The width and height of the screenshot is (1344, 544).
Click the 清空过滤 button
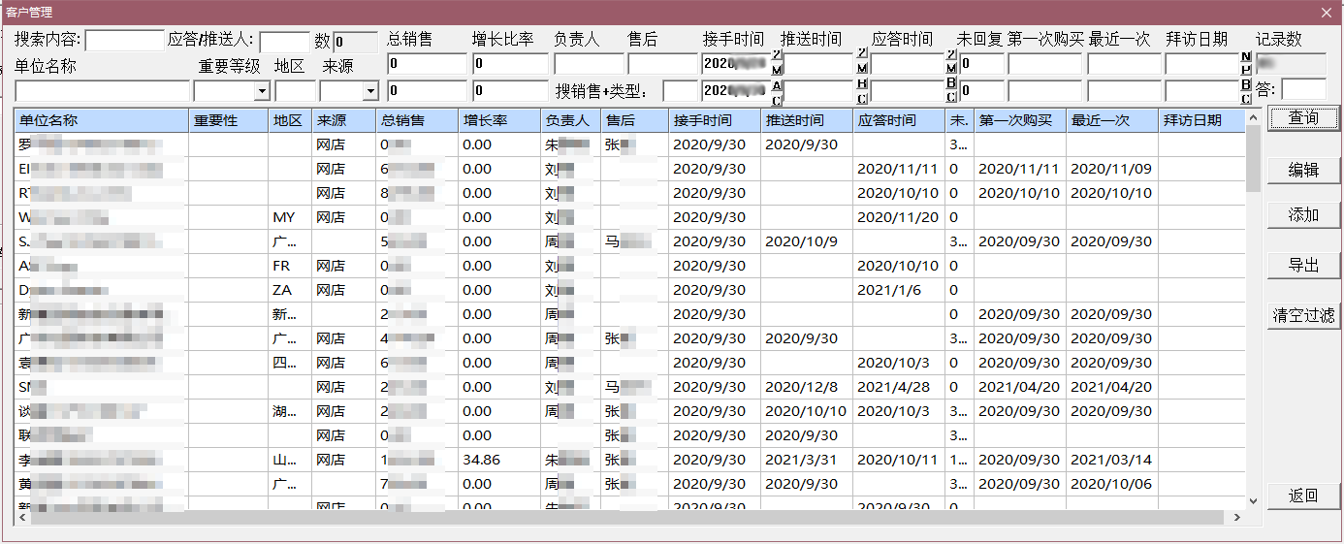click(1303, 315)
